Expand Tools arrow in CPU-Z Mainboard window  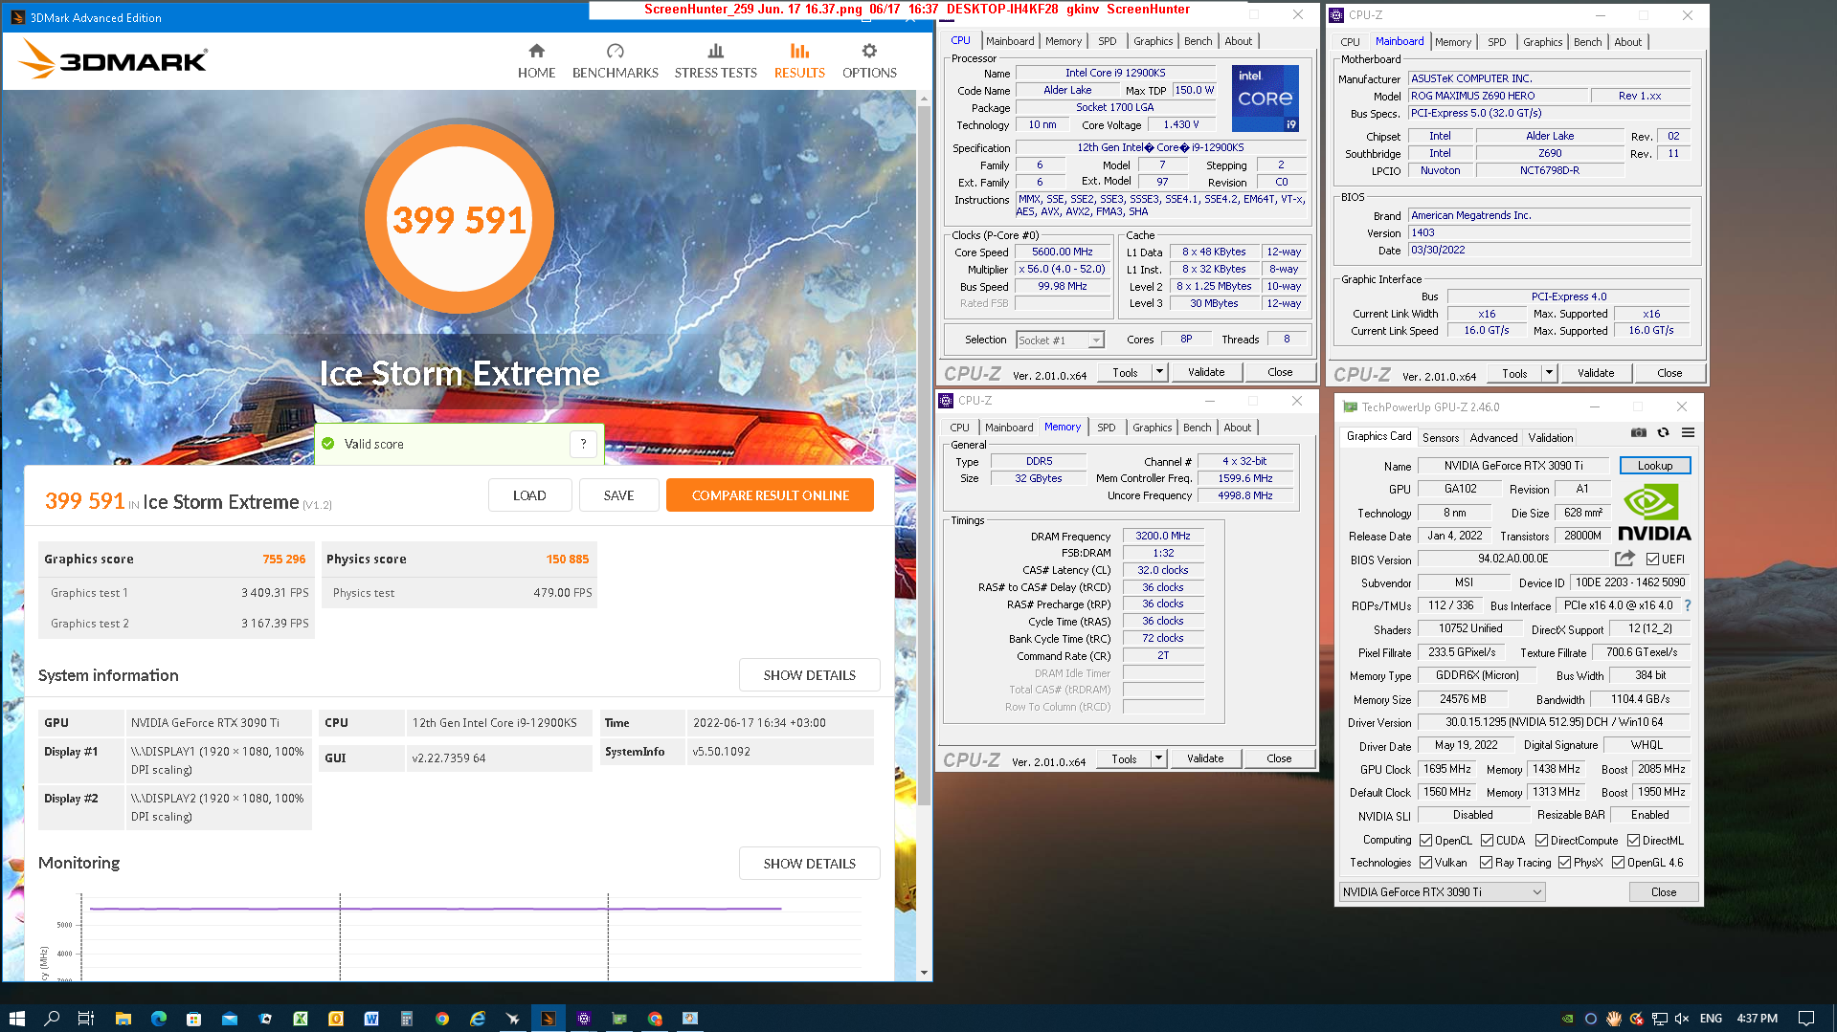click(x=1549, y=373)
